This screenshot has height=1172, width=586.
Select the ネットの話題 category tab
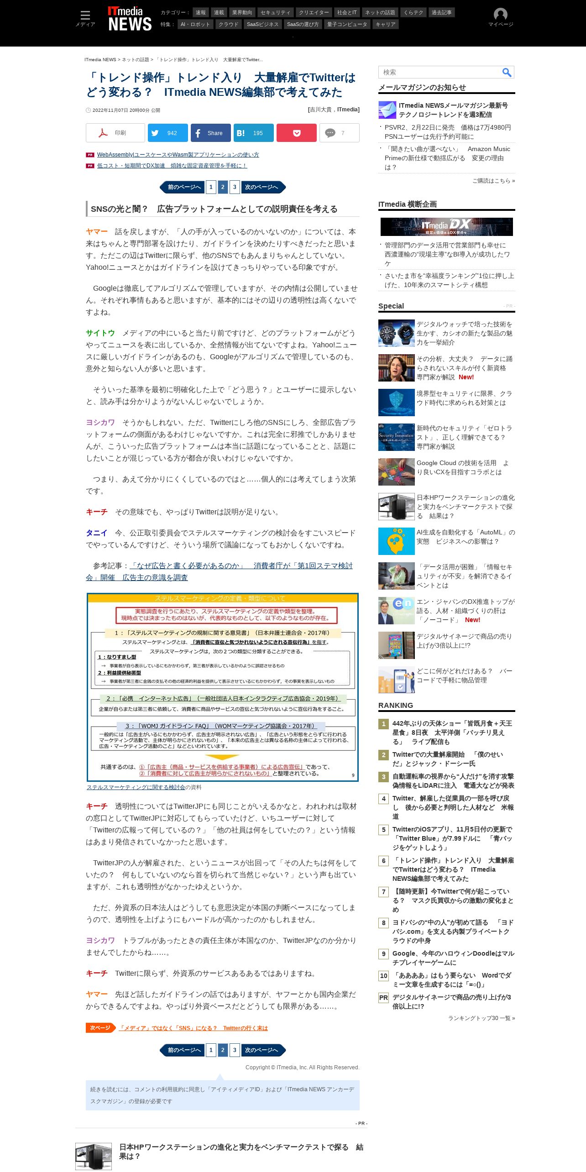pyautogui.click(x=380, y=12)
